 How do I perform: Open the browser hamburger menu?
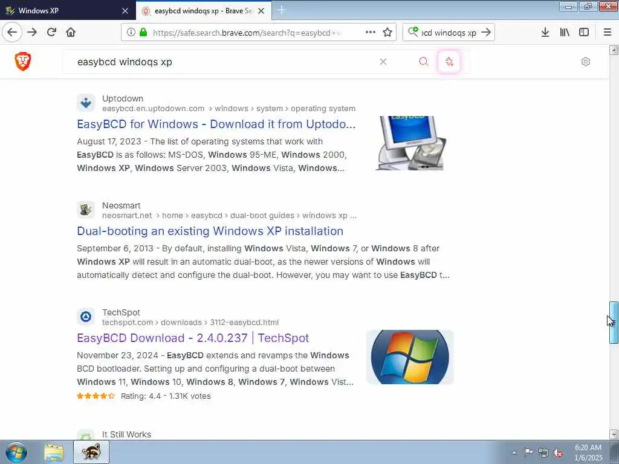608,33
